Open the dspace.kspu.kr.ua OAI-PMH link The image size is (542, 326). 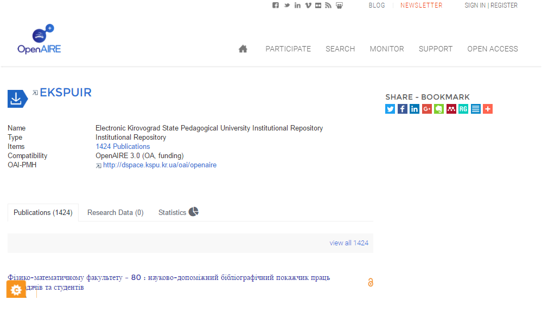(160, 165)
